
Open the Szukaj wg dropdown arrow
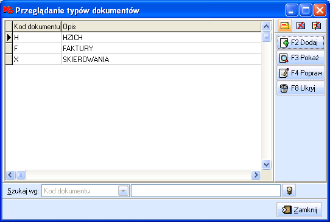[x=124, y=191]
